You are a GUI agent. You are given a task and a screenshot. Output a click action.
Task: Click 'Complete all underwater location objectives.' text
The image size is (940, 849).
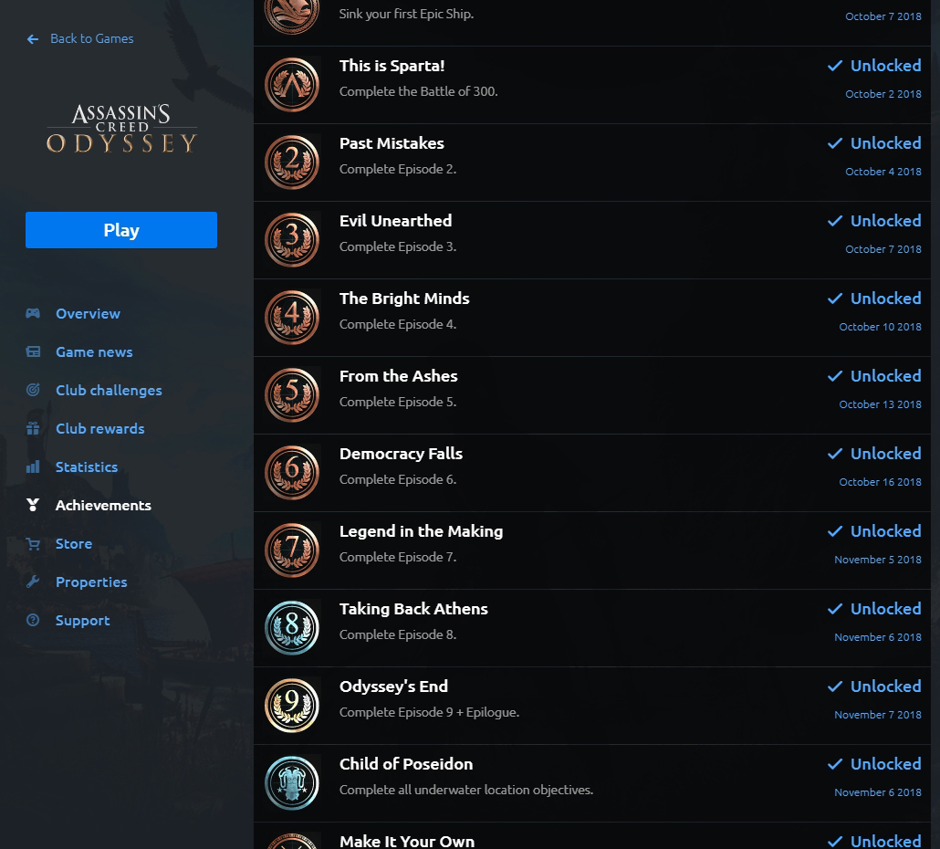click(x=465, y=790)
